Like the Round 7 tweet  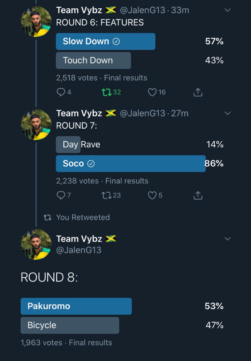pyautogui.click(x=152, y=195)
